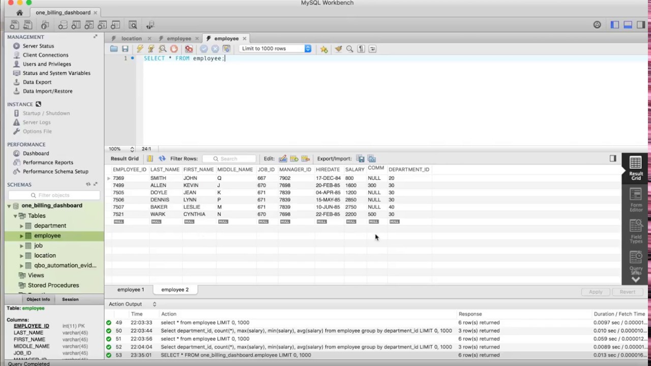Collapse the Tables tree node

[x=15, y=216]
